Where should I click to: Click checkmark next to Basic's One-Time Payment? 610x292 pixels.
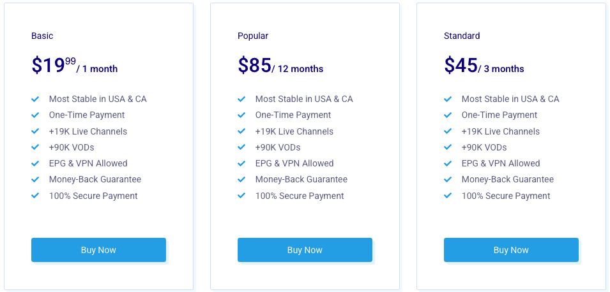click(x=35, y=115)
